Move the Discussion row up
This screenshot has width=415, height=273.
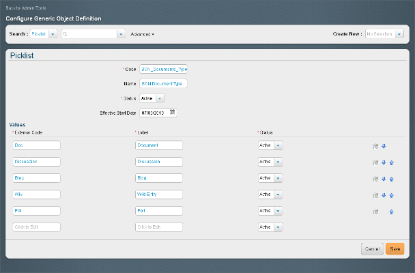pos(391,162)
